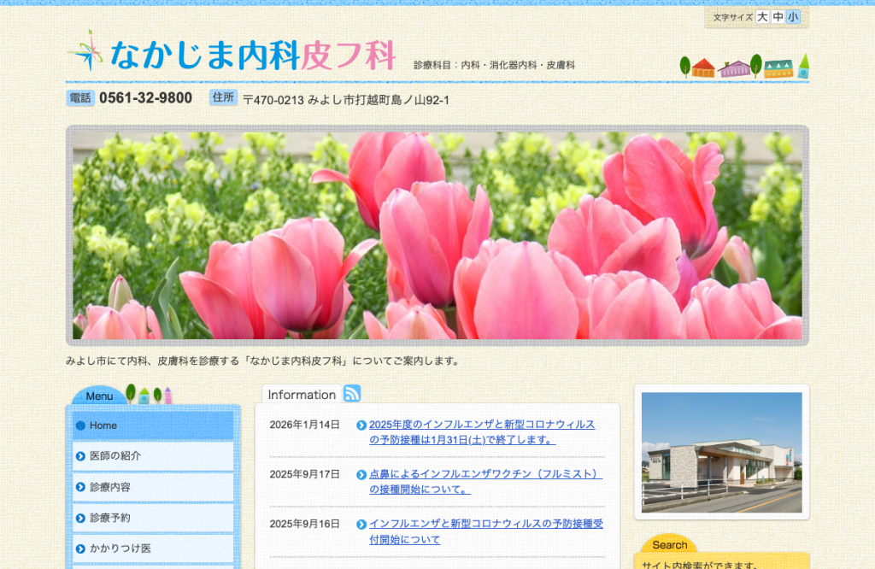Click the arrow icon beside 診療予約
The width and height of the screenshot is (875, 569).
[x=80, y=519]
